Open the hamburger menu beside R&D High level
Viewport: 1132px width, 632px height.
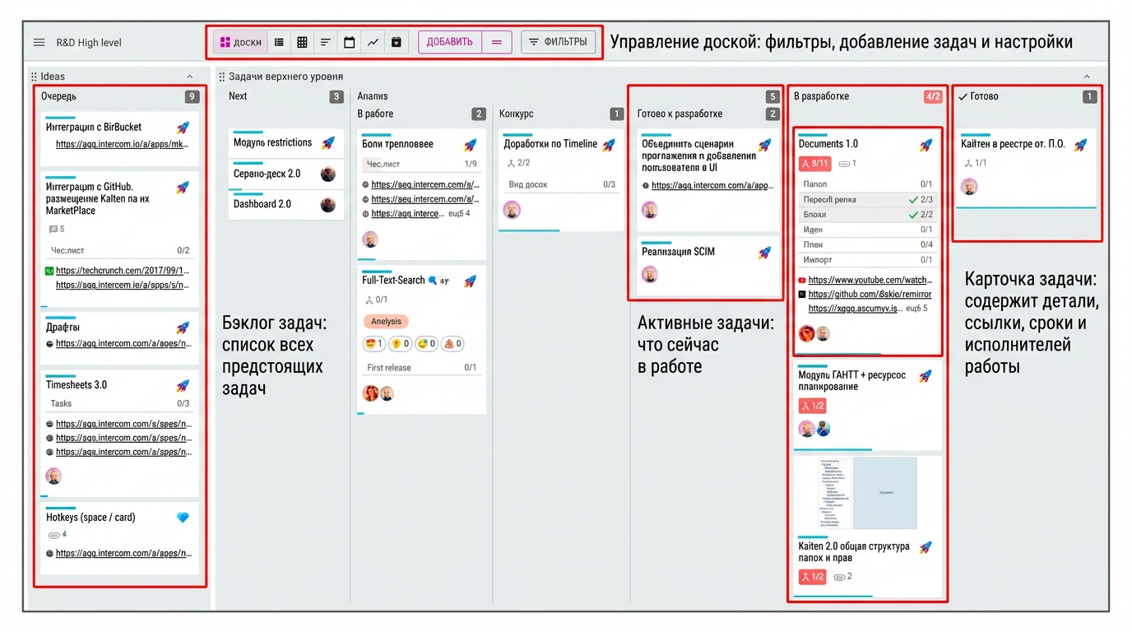[39, 43]
